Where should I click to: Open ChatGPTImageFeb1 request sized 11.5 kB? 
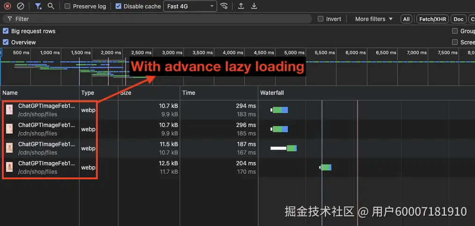(x=46, y=144)
